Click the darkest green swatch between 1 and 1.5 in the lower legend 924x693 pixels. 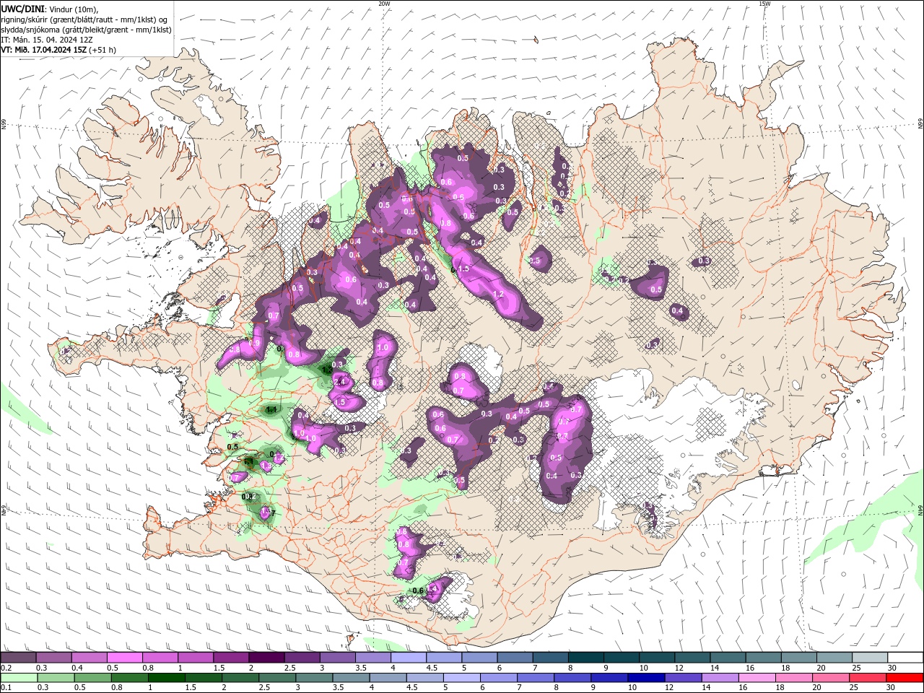coord(166,678)
